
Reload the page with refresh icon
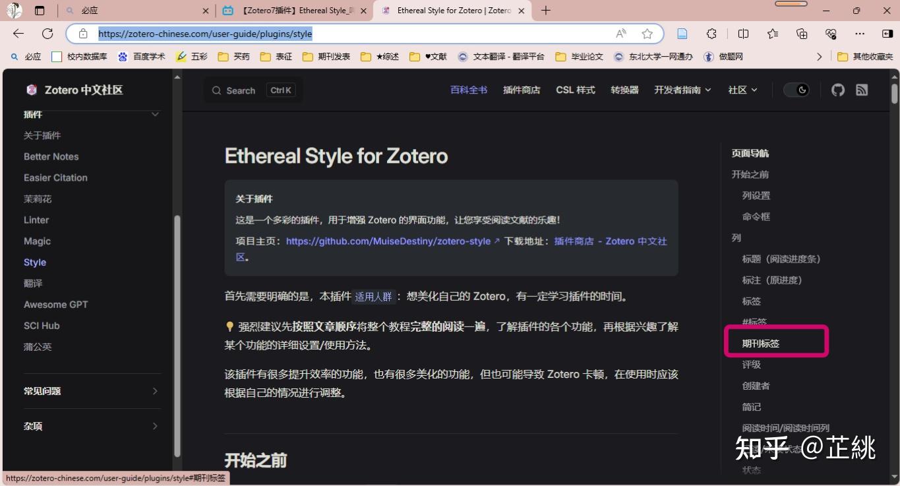[x=47, y=34]
